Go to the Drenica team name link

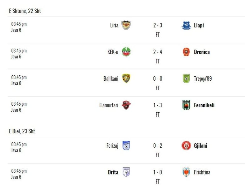(x=202, y=52)
